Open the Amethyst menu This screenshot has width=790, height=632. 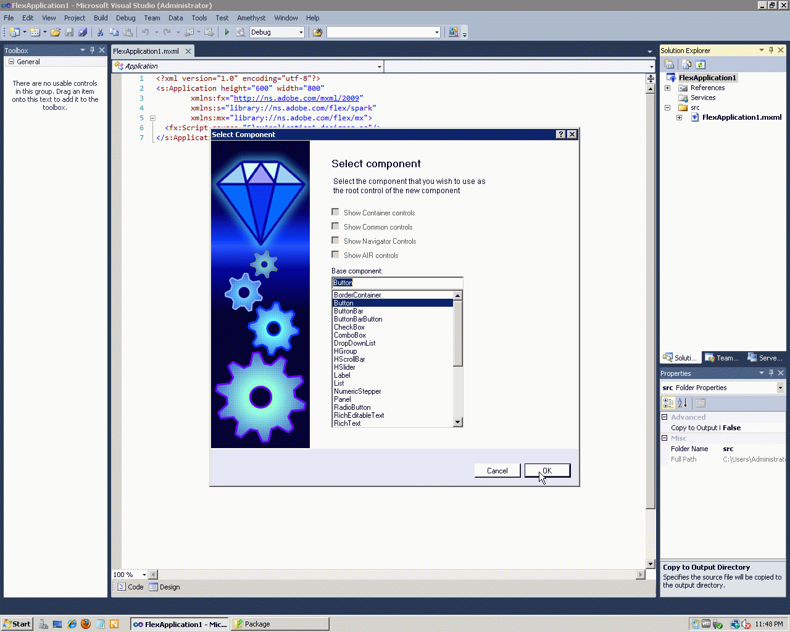(x=251, y=18)
